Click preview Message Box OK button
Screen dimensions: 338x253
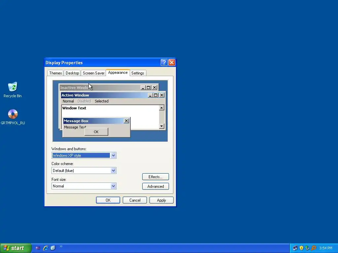pyautogui.click(x=96, y=132)
